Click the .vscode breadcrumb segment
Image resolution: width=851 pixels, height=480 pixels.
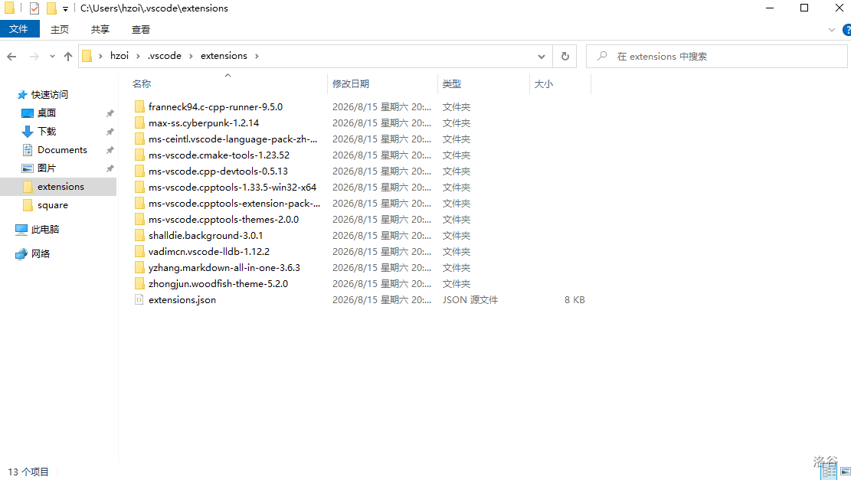(x=165, y=56)
